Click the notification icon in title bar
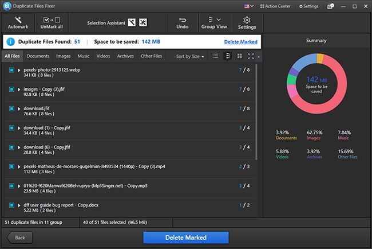The height and width of the screenshot is (249, 372). click(x=330, y=6)
